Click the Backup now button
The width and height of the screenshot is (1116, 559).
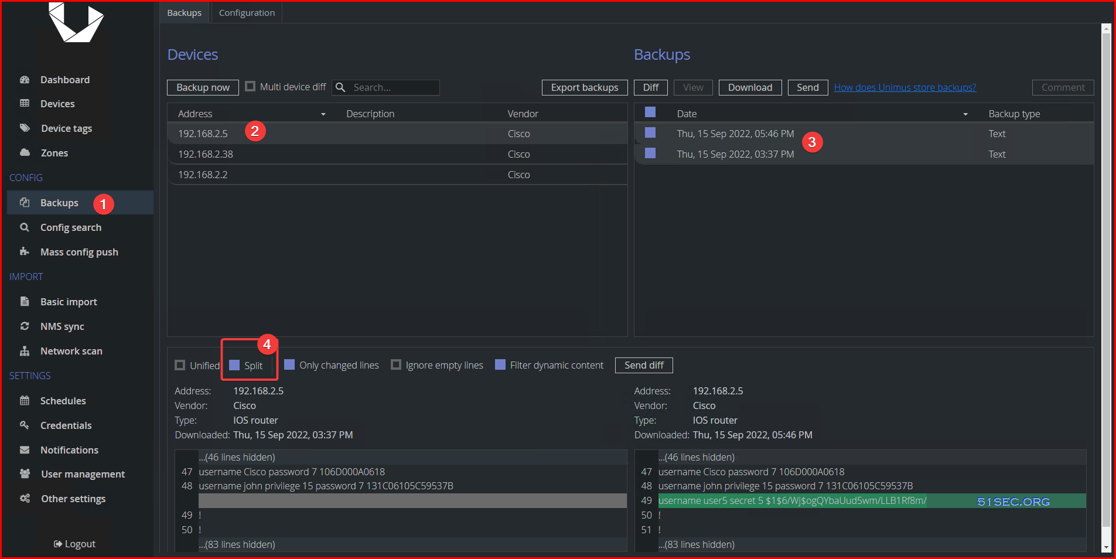[x=203, y=87]
